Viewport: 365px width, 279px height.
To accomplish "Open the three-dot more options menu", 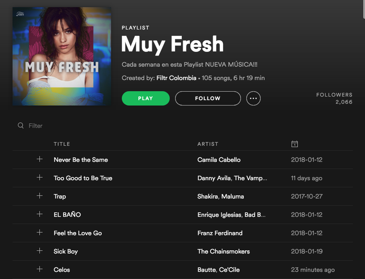I will click(x=253, y=98).
